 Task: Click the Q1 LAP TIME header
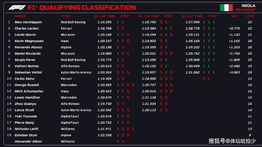(x=105, y=16)
